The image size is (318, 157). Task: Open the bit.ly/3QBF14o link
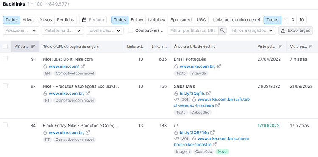coord(194,132)
